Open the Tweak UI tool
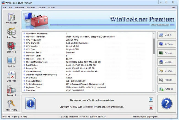 tap(11, 91)
